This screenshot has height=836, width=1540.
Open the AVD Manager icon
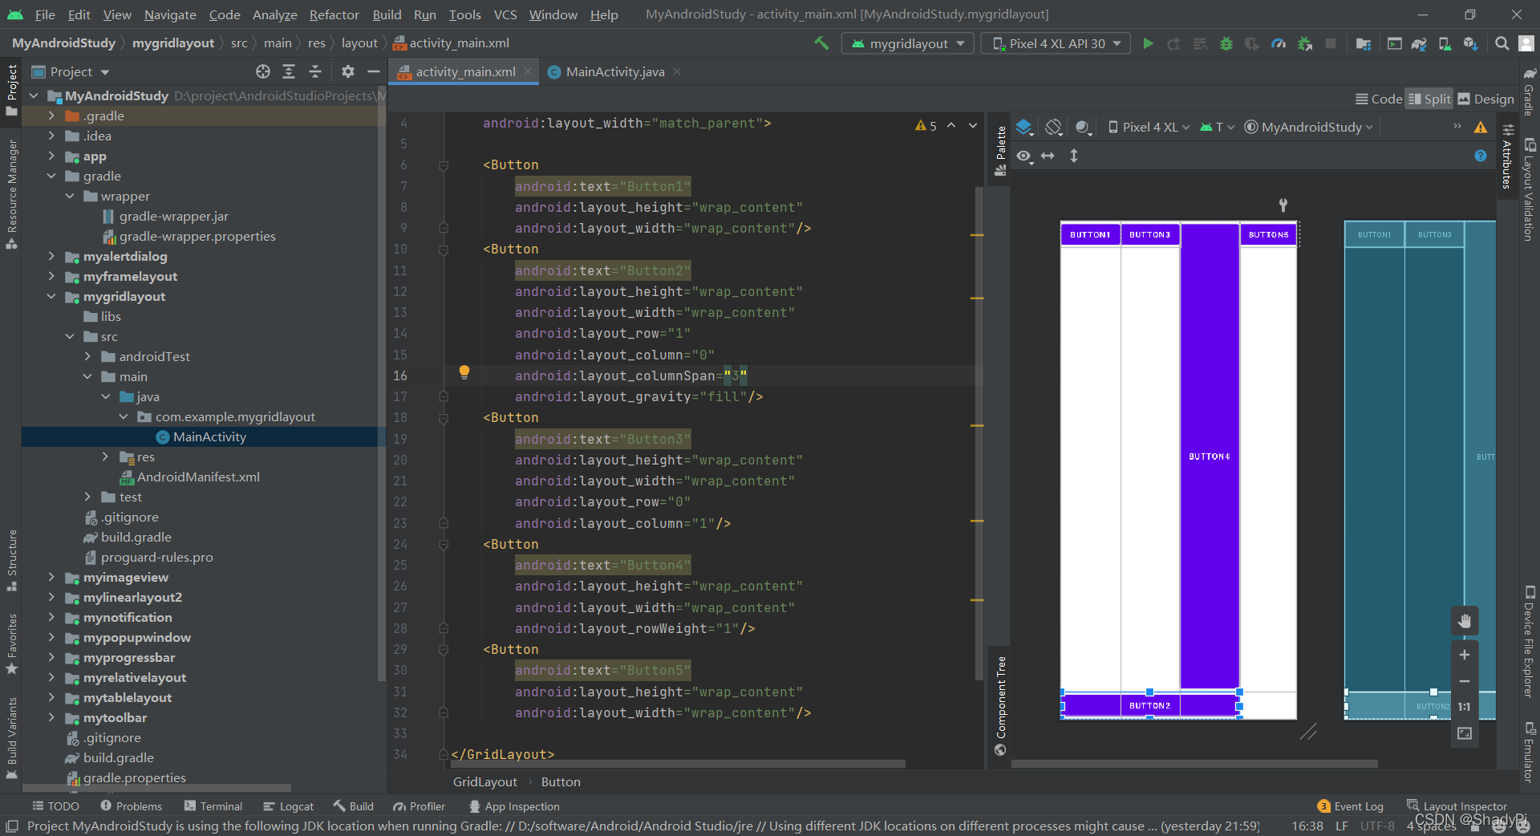[1445, 43]
